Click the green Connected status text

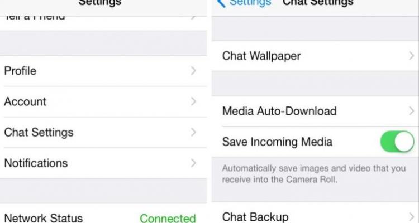[x=168, y=218]
